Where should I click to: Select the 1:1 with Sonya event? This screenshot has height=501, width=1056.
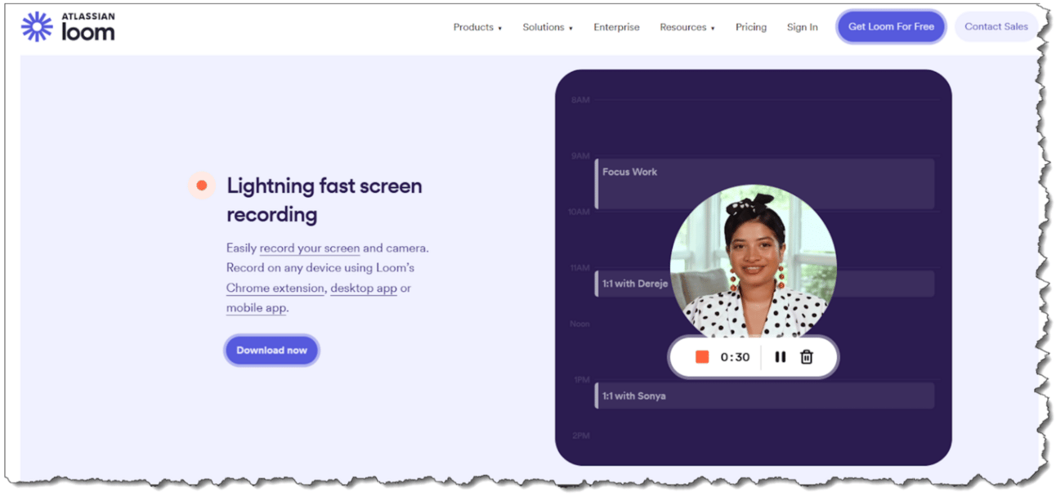click(764, 396)
